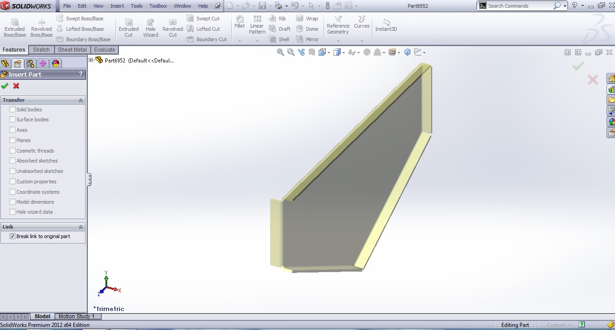Cancel Insert Part with the red X

[x=15, y=86]
